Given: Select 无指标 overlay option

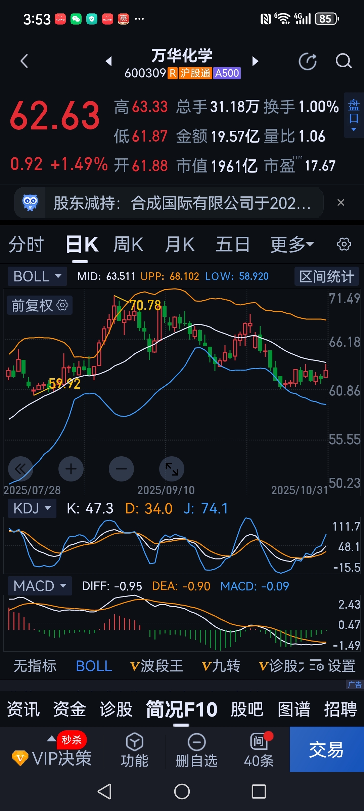Looking at the screenshot, I should click(x=35, y=666).
